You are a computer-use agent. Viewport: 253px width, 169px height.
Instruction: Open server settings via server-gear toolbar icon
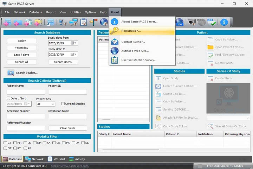click(63, 22)
